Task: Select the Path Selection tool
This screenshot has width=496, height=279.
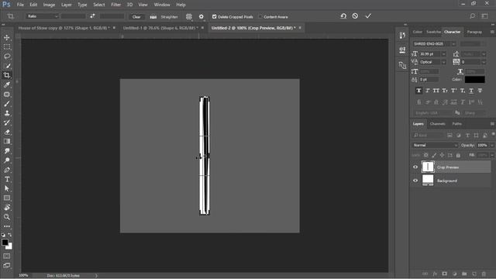Action: [x=7, y=188]
